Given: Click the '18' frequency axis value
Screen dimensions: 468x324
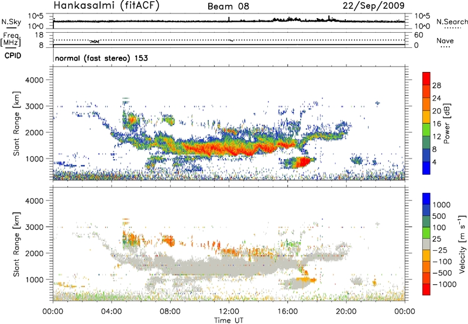Looking at the screenshot, I should pyautogui.click(x=39, y=35).
